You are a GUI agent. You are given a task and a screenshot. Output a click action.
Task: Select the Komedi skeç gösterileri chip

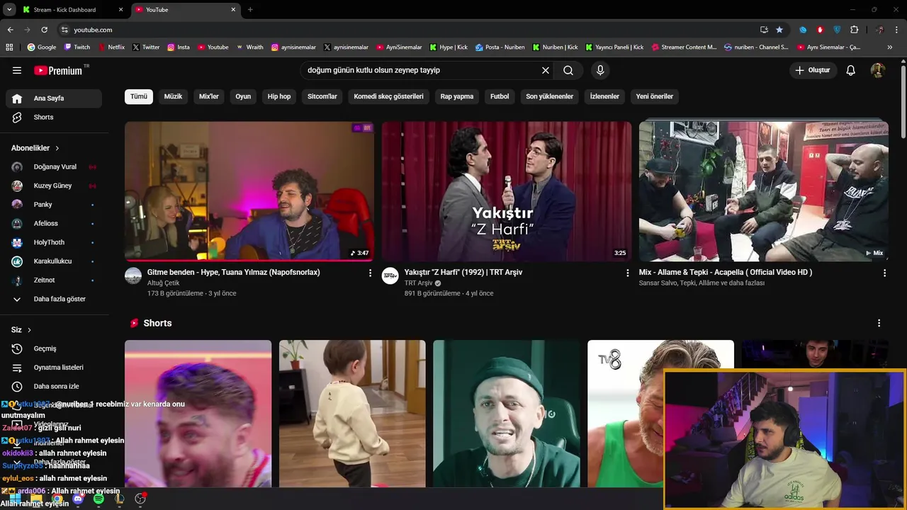click(x=388, y=96)
